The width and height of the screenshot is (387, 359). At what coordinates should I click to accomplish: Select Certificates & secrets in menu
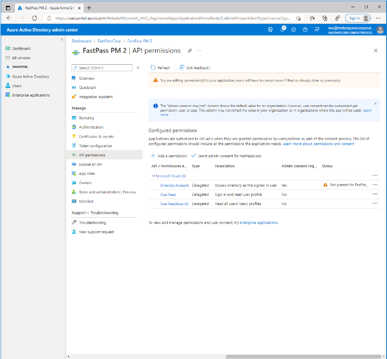(96, 137)
